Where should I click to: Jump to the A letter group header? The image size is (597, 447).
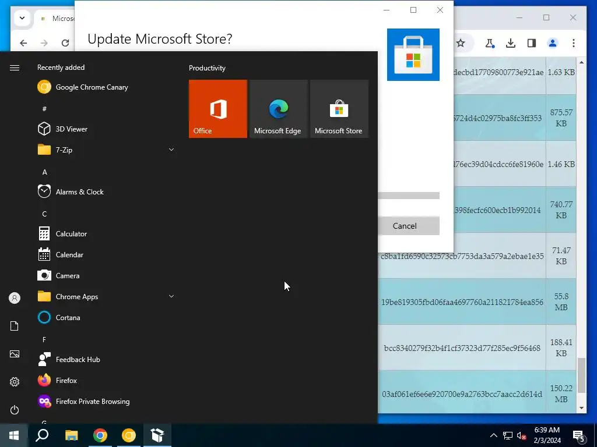tap(44, 172)
